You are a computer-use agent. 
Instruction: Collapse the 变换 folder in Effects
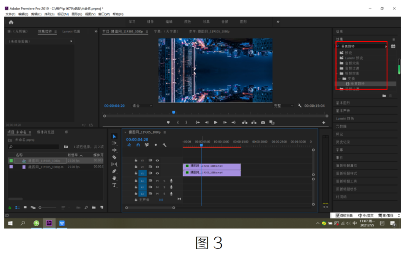click(x=340, y=79)
